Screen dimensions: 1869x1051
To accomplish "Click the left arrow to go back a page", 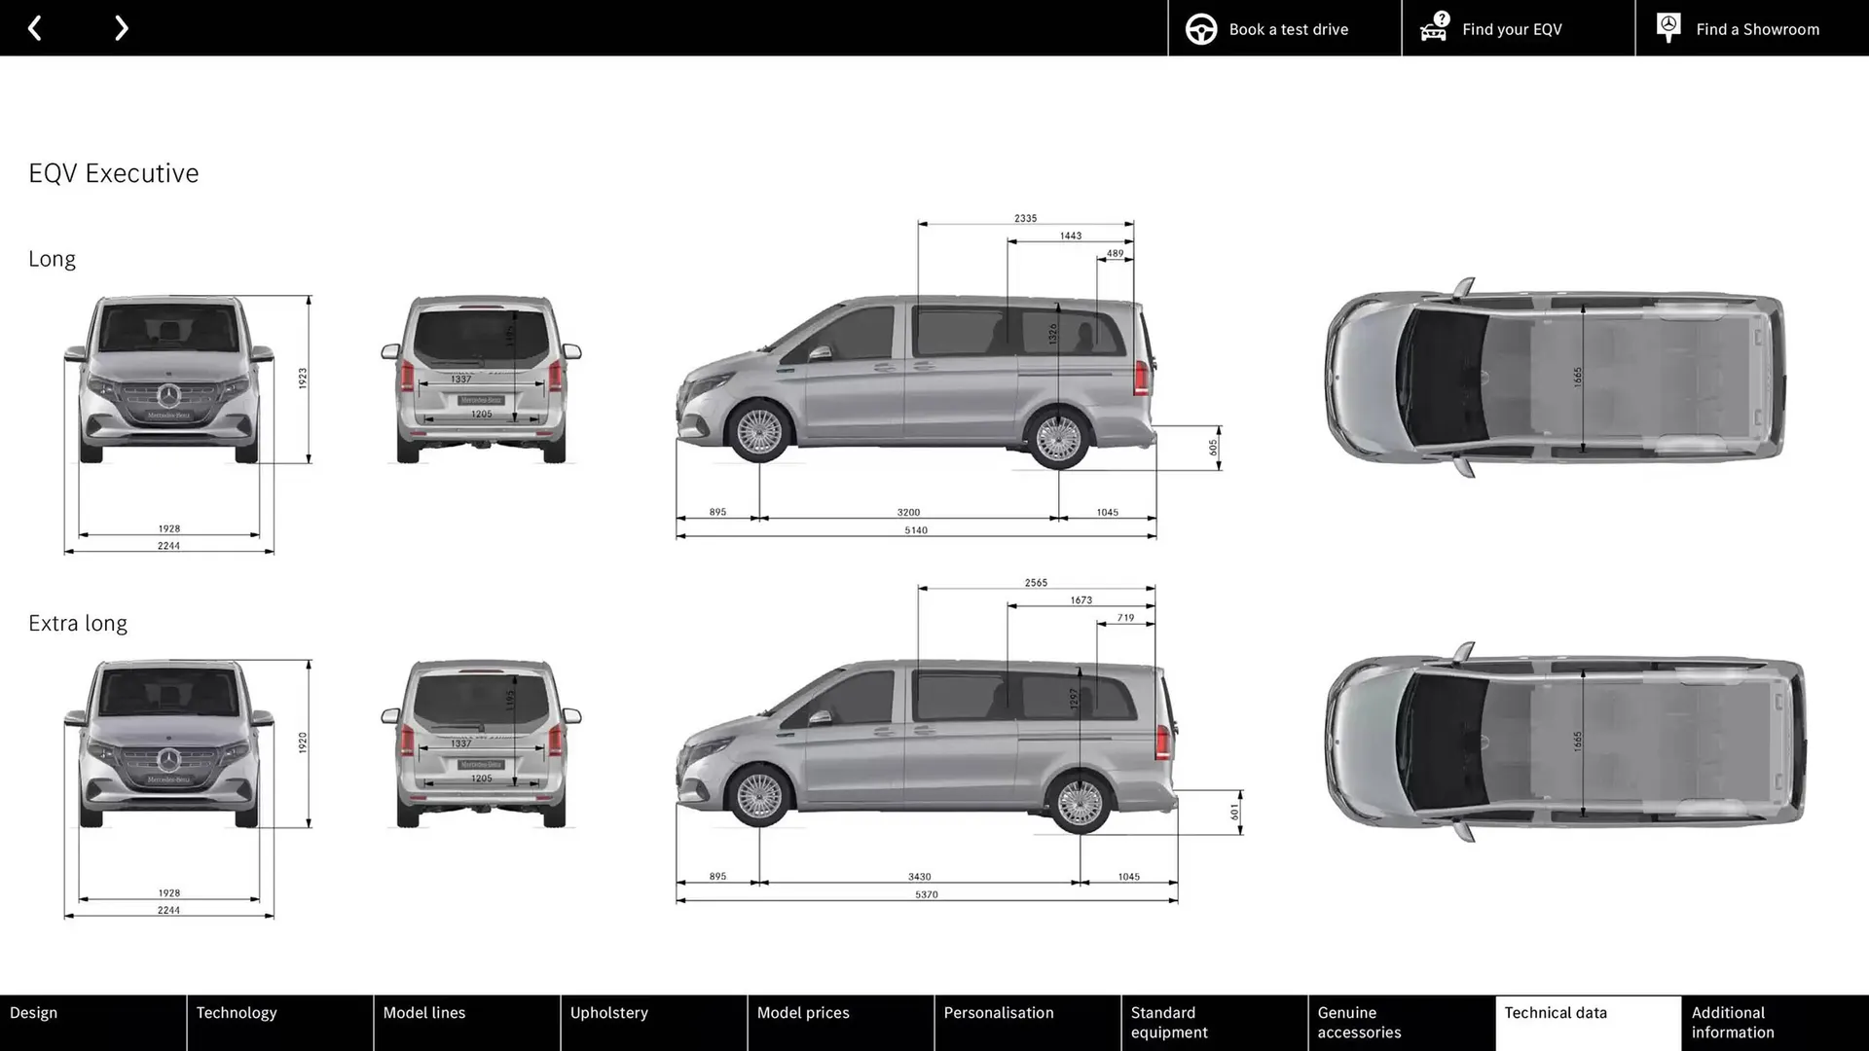I will coord(35,27).
